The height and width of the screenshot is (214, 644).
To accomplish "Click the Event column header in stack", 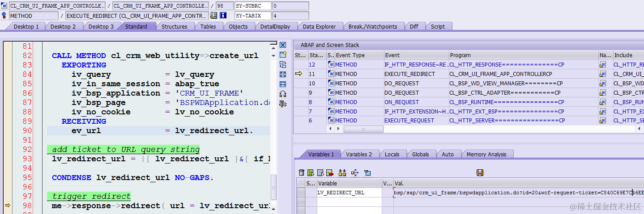I will coord(416,55).
